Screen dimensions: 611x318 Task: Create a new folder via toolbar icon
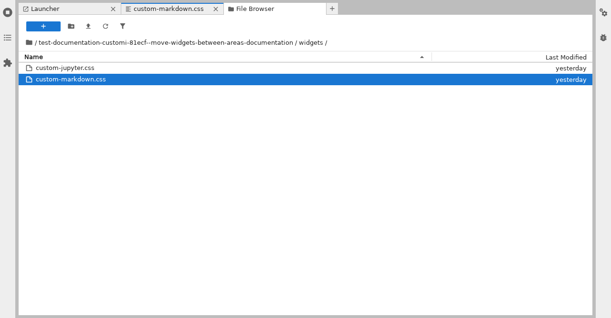point(71,26)
